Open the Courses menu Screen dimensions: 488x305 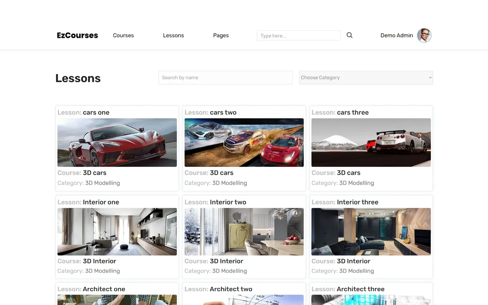tap(123, 35)
